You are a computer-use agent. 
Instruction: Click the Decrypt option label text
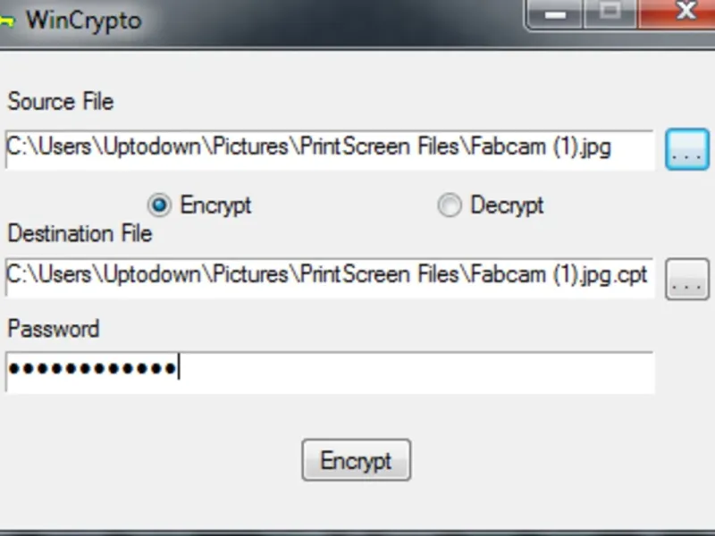507,205
